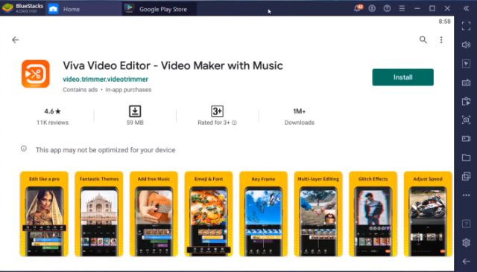This screenshot has height=272, width=477.
Task: Click the install APK sidebar icon
Action: [466, 101]
